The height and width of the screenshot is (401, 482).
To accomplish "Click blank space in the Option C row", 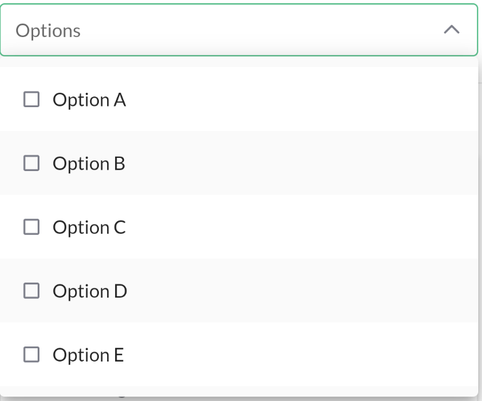I will tap(301, 227).
